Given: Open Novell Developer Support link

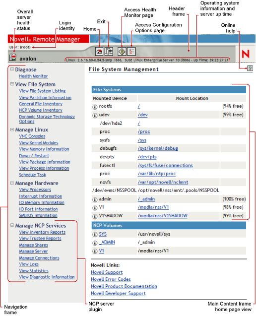Looking at the screenshot, I should (x=118, y=294).
